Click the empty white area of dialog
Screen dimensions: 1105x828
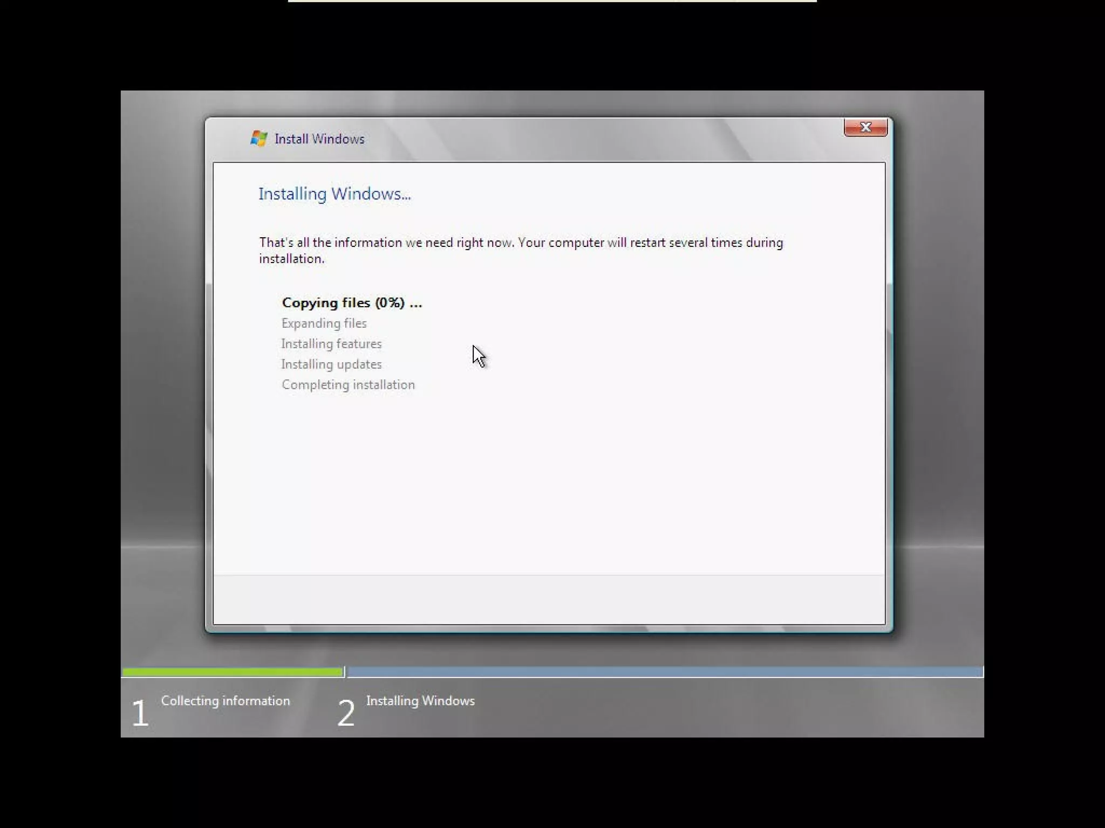click(x=594, y=474)
